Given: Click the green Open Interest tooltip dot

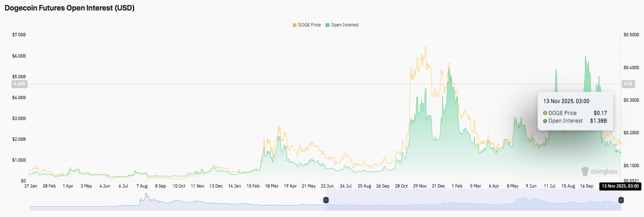Looking at the screenshot, I should pyautogui.click(x=545, y=121).
